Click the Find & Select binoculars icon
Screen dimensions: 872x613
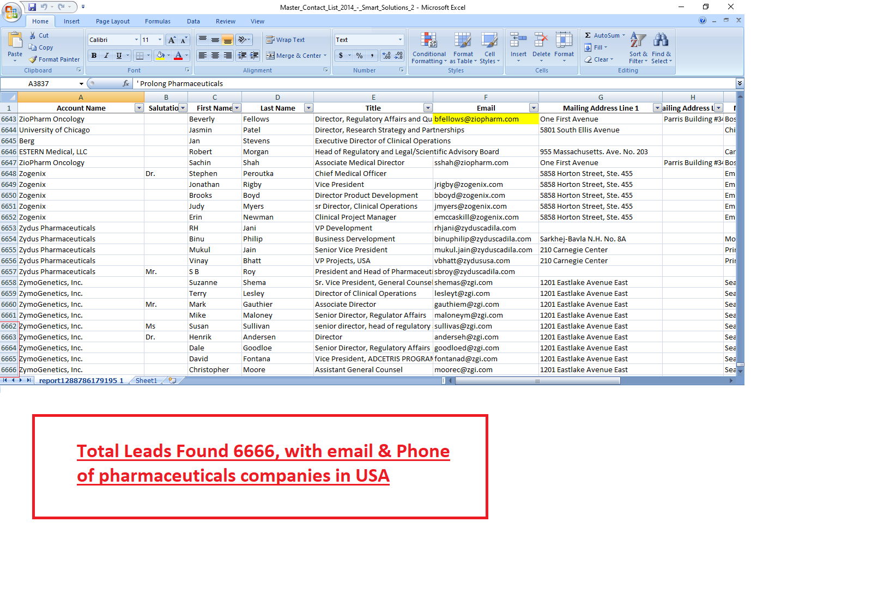661,40
